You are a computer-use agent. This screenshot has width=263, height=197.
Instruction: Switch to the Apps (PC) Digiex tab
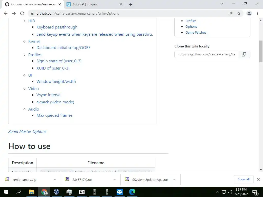point(95,5)
